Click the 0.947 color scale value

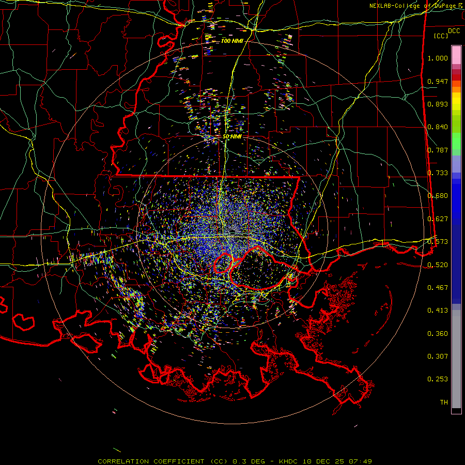[438, 81]
